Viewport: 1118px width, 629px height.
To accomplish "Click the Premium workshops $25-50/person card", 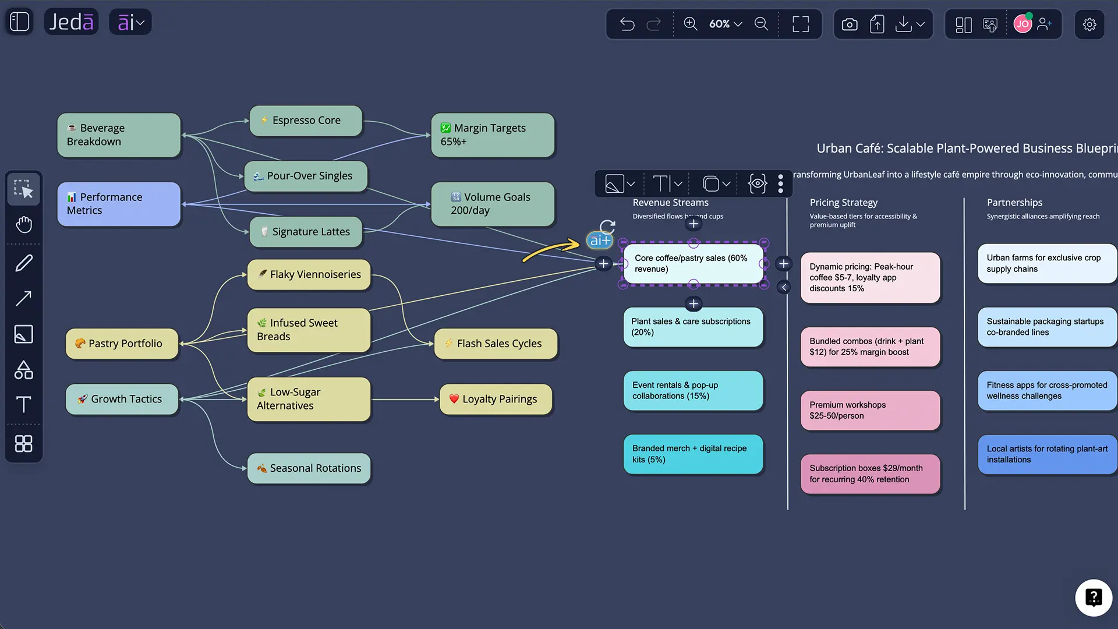I will [870, 411].
